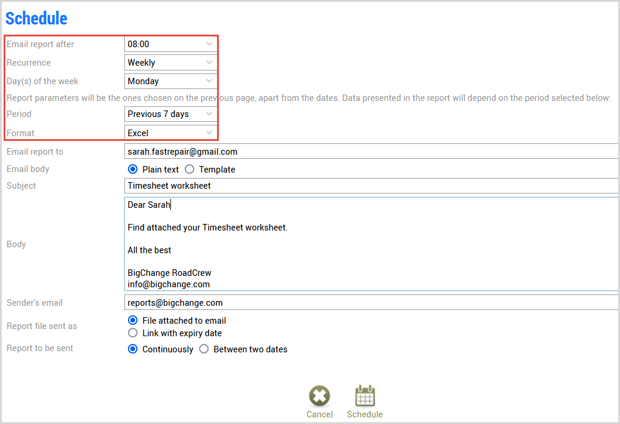The image size is (620, 424).
Task: Click the Schedule page heading
Action: pyautogui.click(x=36, y=19)
